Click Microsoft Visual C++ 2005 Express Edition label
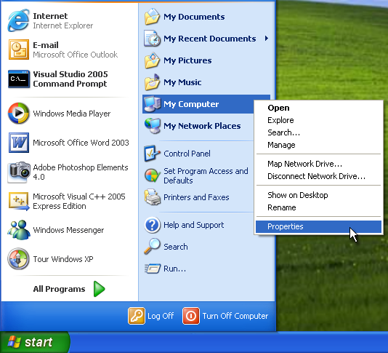This screenshot has height=353, width=388. click(x=79, y=202)
